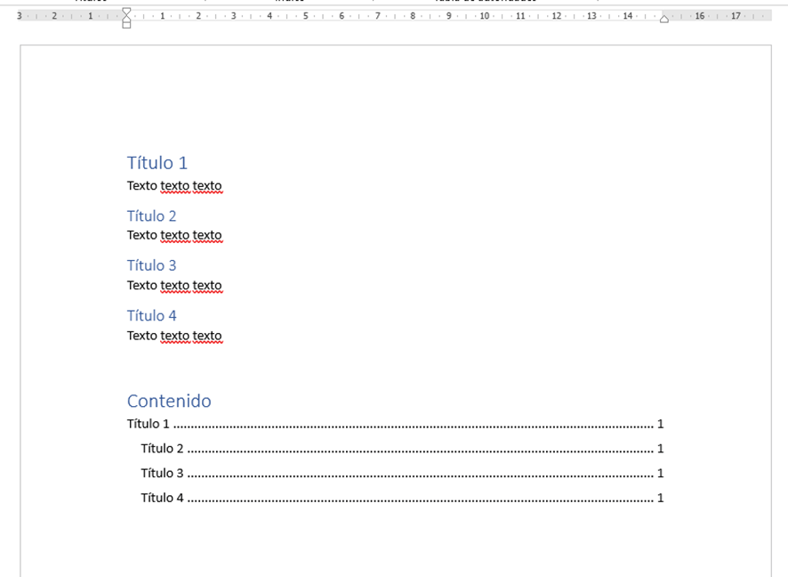Place cursor in the Título 4 heading
This screenshot has height=577, width=788.
(151, 316)
